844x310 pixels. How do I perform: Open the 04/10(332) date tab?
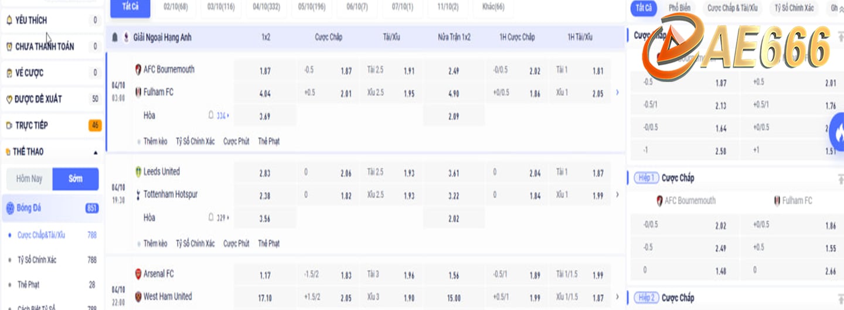click(267, 7)
